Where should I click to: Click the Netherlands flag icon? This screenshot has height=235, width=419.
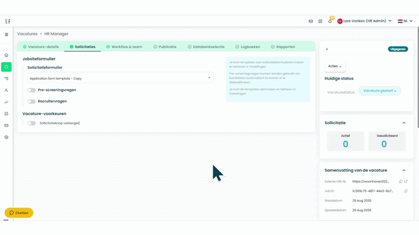point(400,21)
